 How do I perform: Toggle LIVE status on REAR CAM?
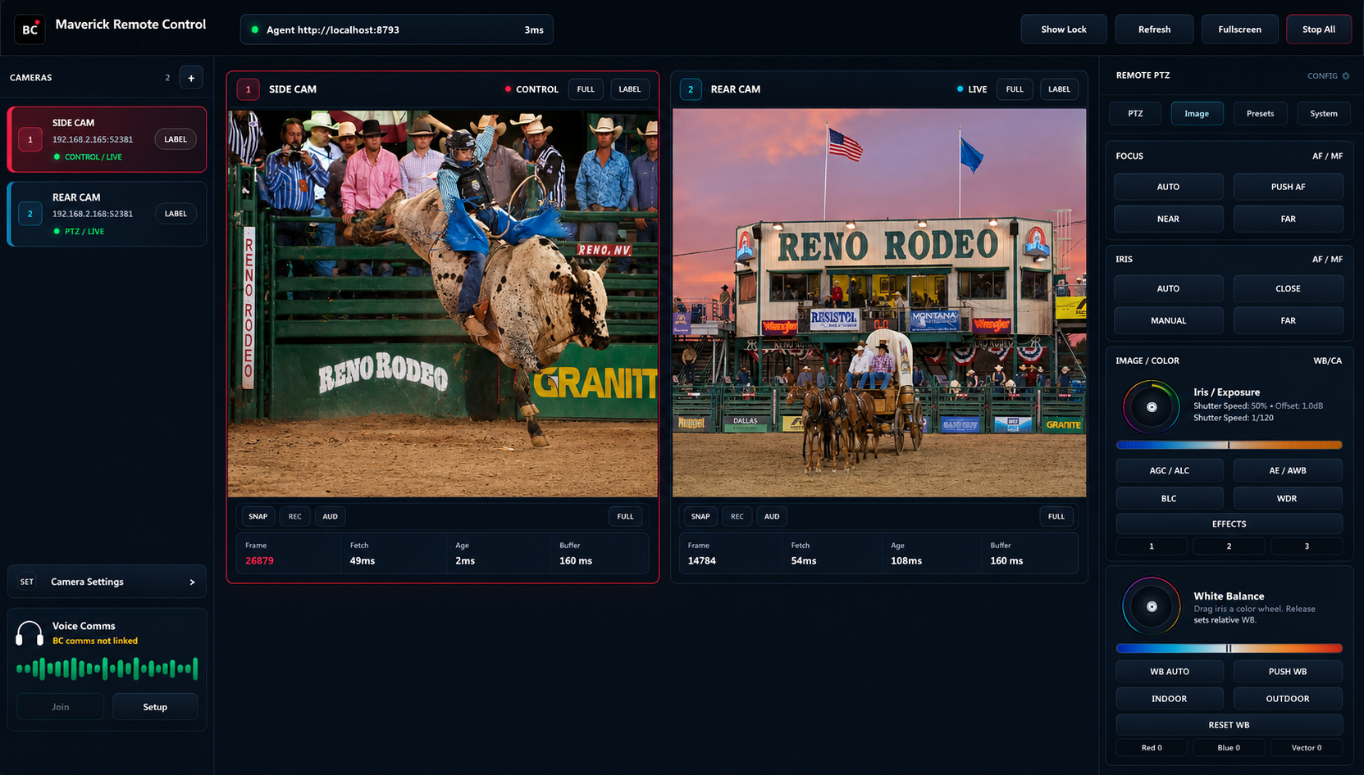tap(972, 89)
